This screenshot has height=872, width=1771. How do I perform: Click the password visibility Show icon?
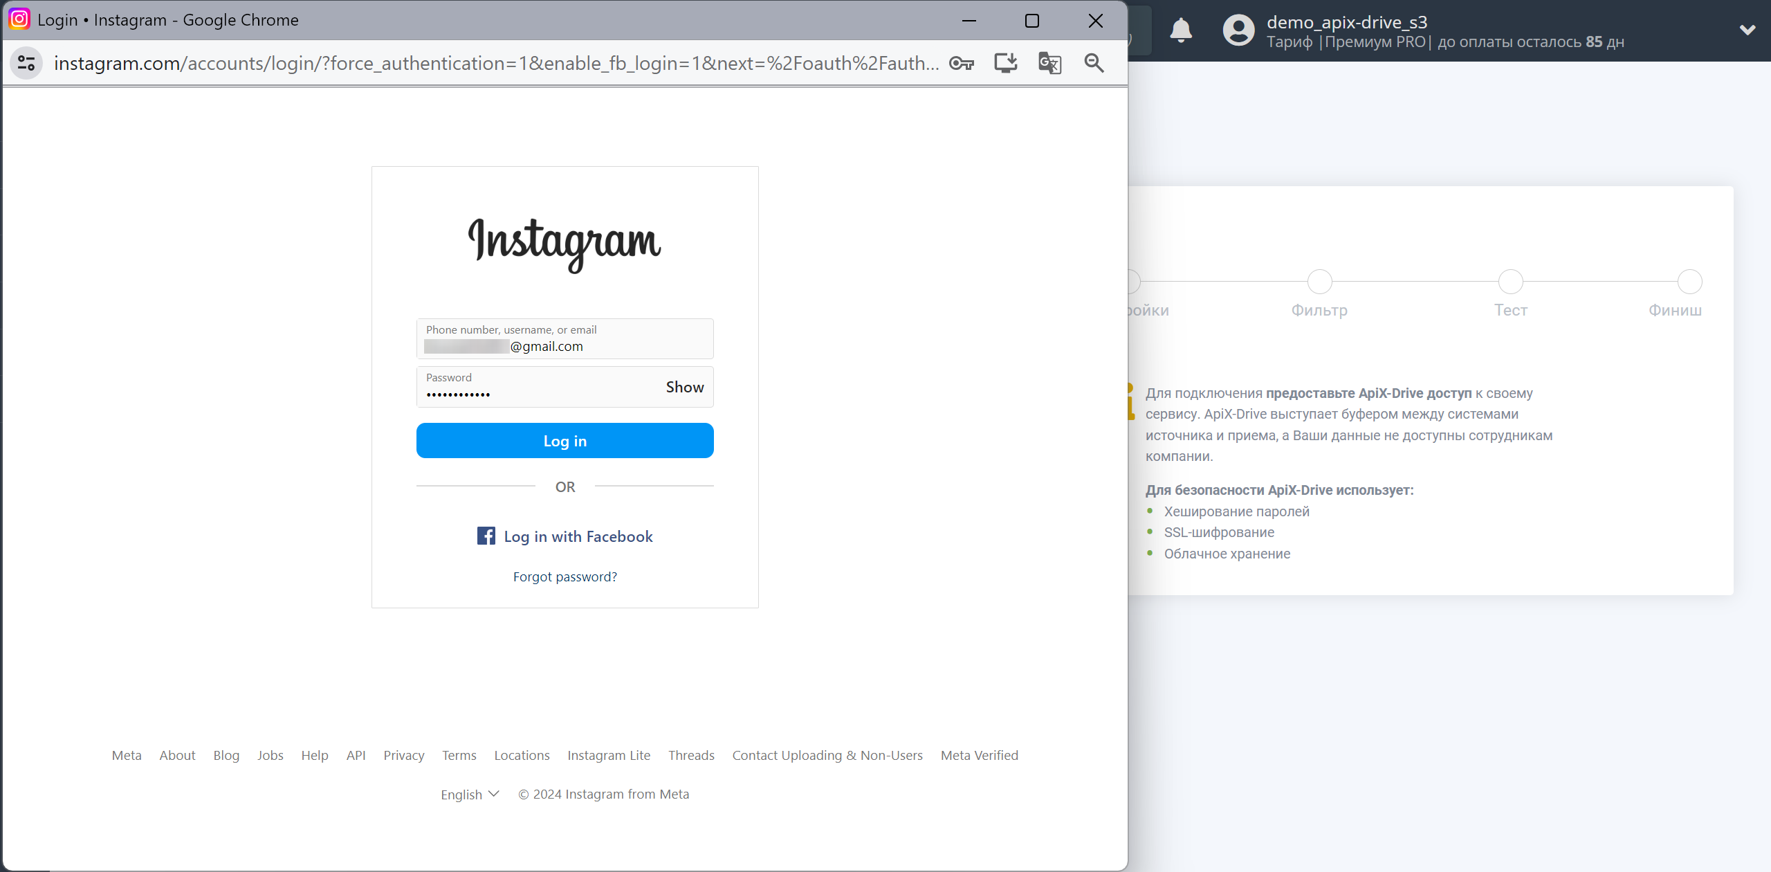(x=686, y=388)
